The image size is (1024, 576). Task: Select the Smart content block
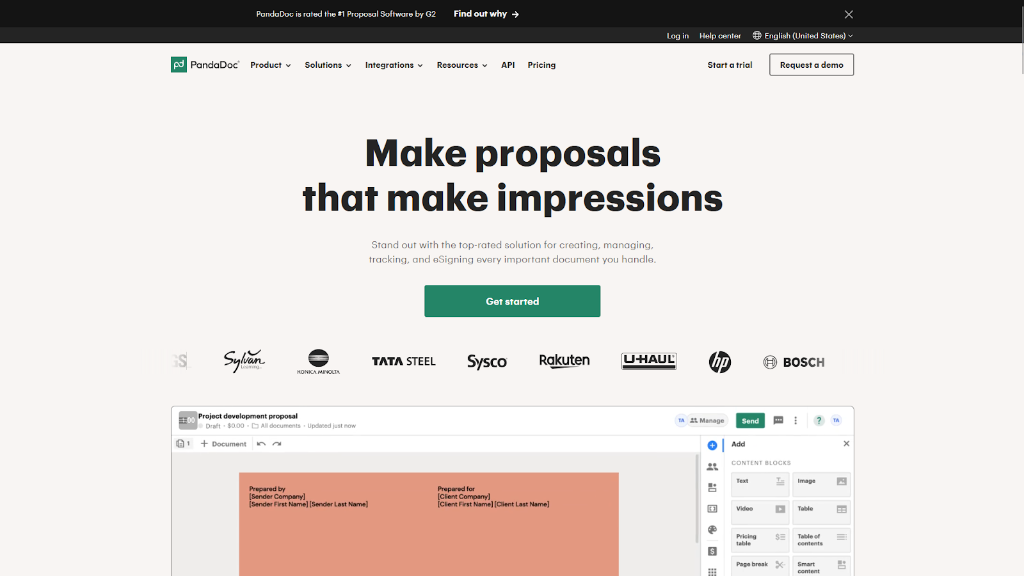coord(821,566)
